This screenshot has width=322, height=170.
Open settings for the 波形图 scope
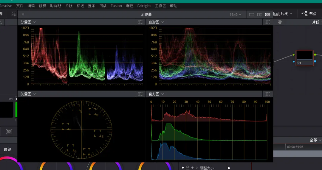[268, 22]
